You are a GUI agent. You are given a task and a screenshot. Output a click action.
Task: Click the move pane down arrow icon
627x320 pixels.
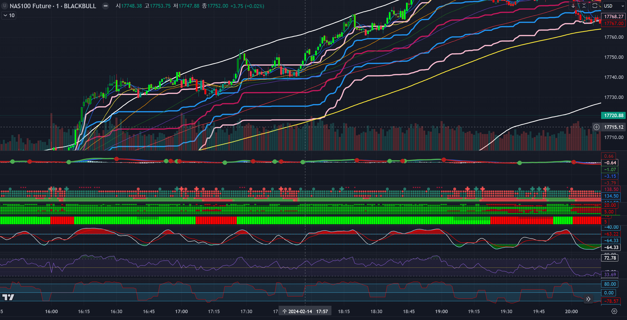[x=573, y=6]
